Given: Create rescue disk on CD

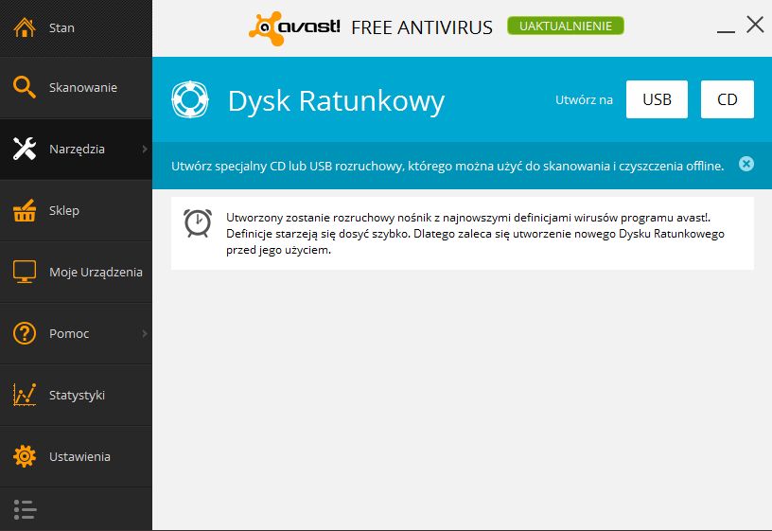Looking at the screenshot, I should 728,99.
